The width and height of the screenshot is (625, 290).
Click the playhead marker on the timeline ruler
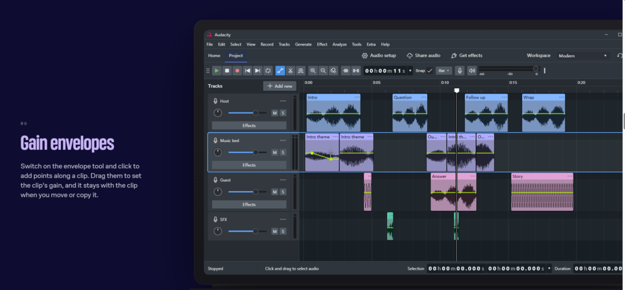[457, 91]
